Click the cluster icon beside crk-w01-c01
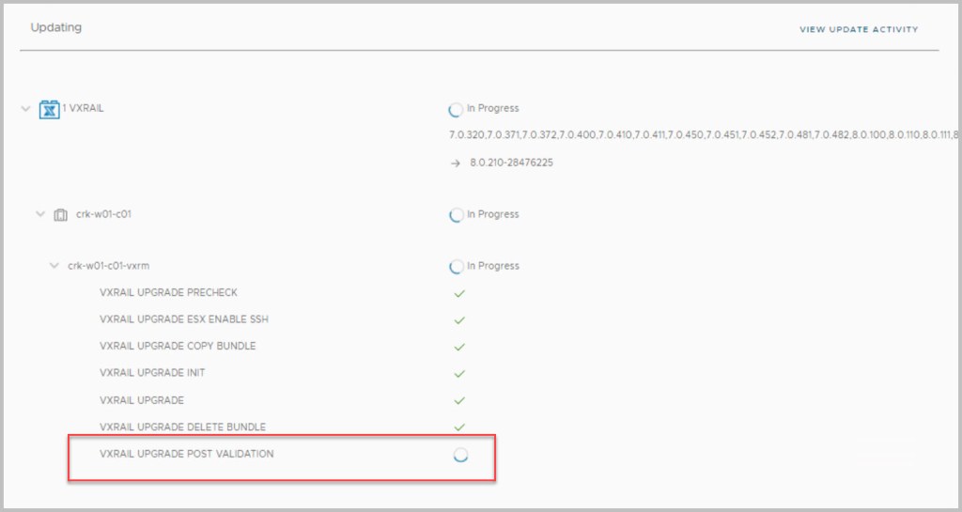This screenshot has width=962, height=512. [x=61, y=215]
